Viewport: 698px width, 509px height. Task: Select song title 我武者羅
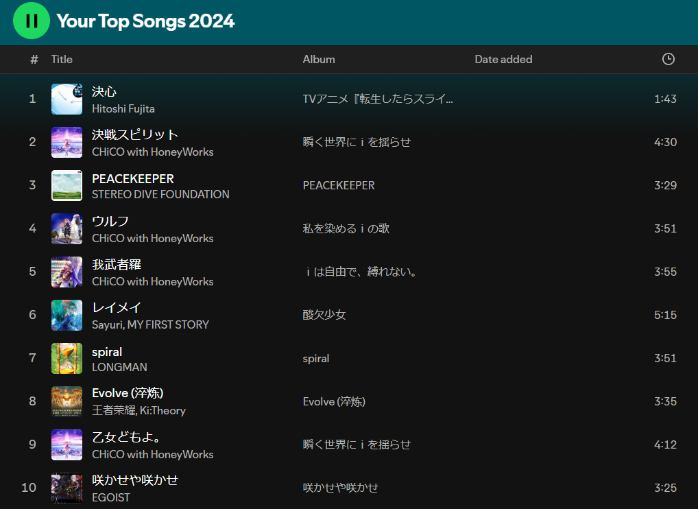click(117, 264)
